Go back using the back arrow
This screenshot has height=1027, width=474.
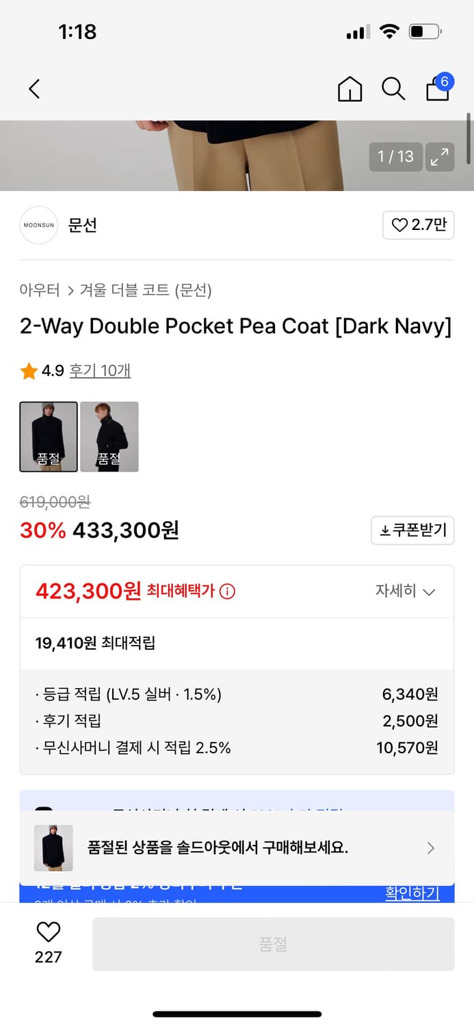coord(34,89)
